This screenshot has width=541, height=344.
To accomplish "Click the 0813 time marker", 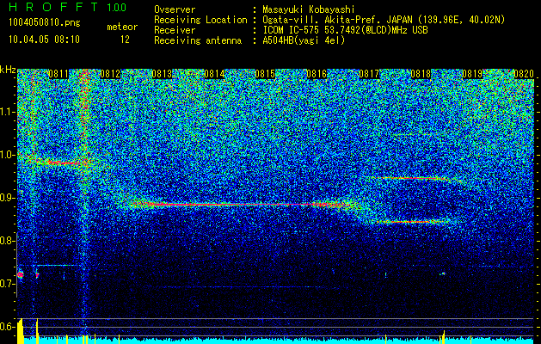I will click(162, 74).
